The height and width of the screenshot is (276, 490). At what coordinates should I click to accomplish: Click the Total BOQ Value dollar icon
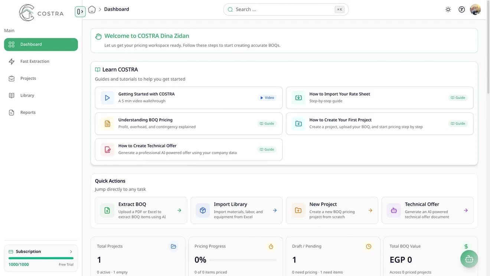coord(466,247)
